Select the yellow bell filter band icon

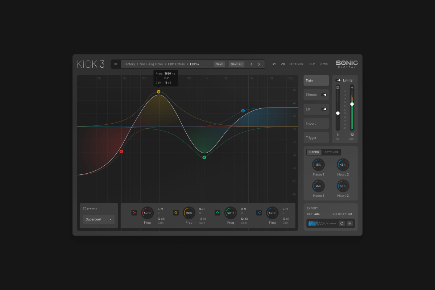click(x=176, y=213)
